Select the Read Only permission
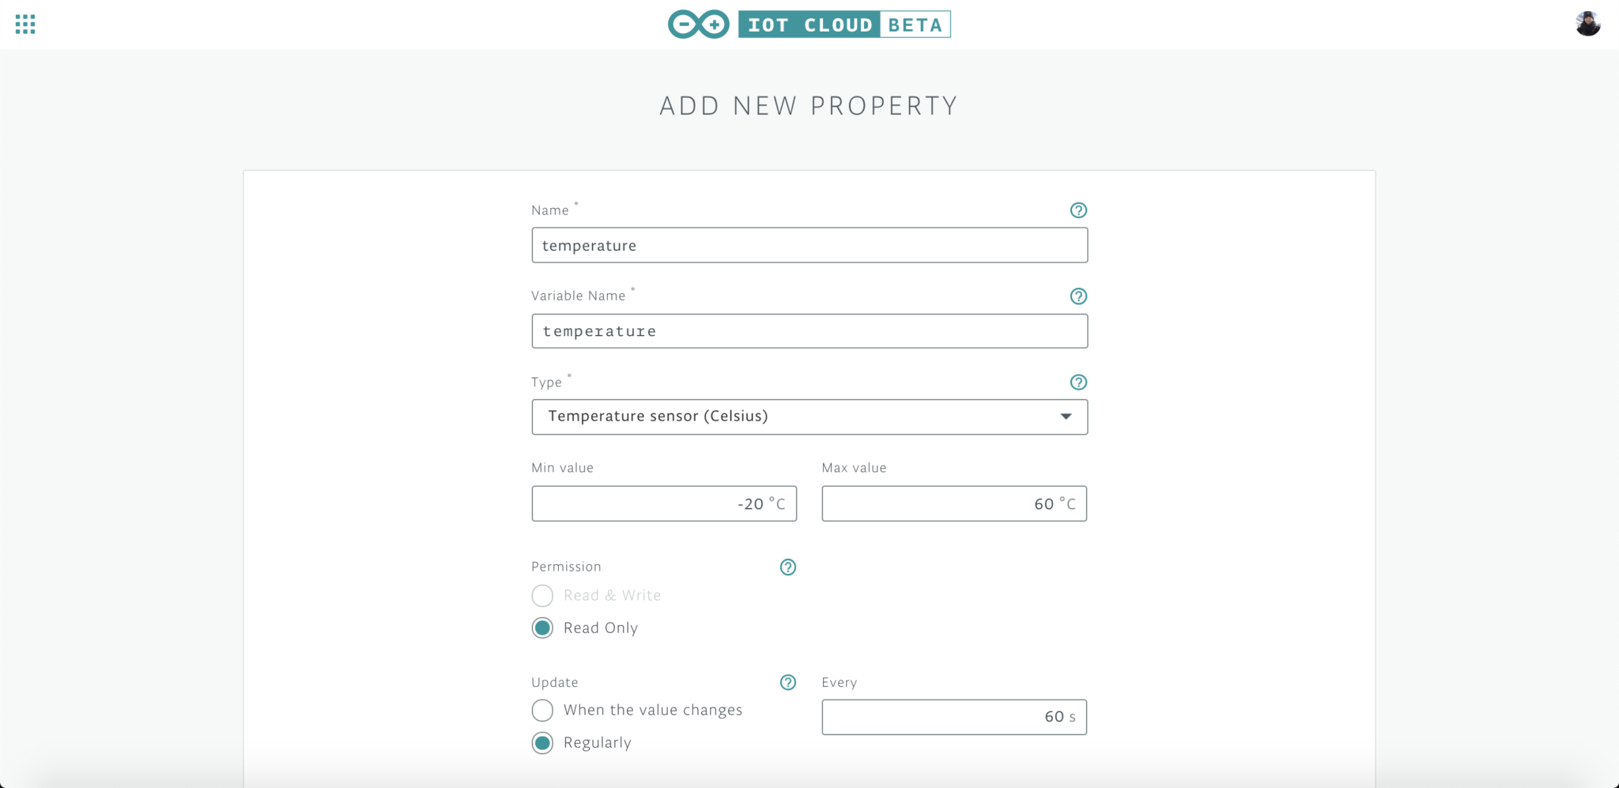 (542, 628)
